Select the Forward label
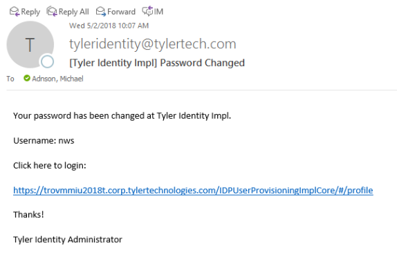 (x=121, y=12)
